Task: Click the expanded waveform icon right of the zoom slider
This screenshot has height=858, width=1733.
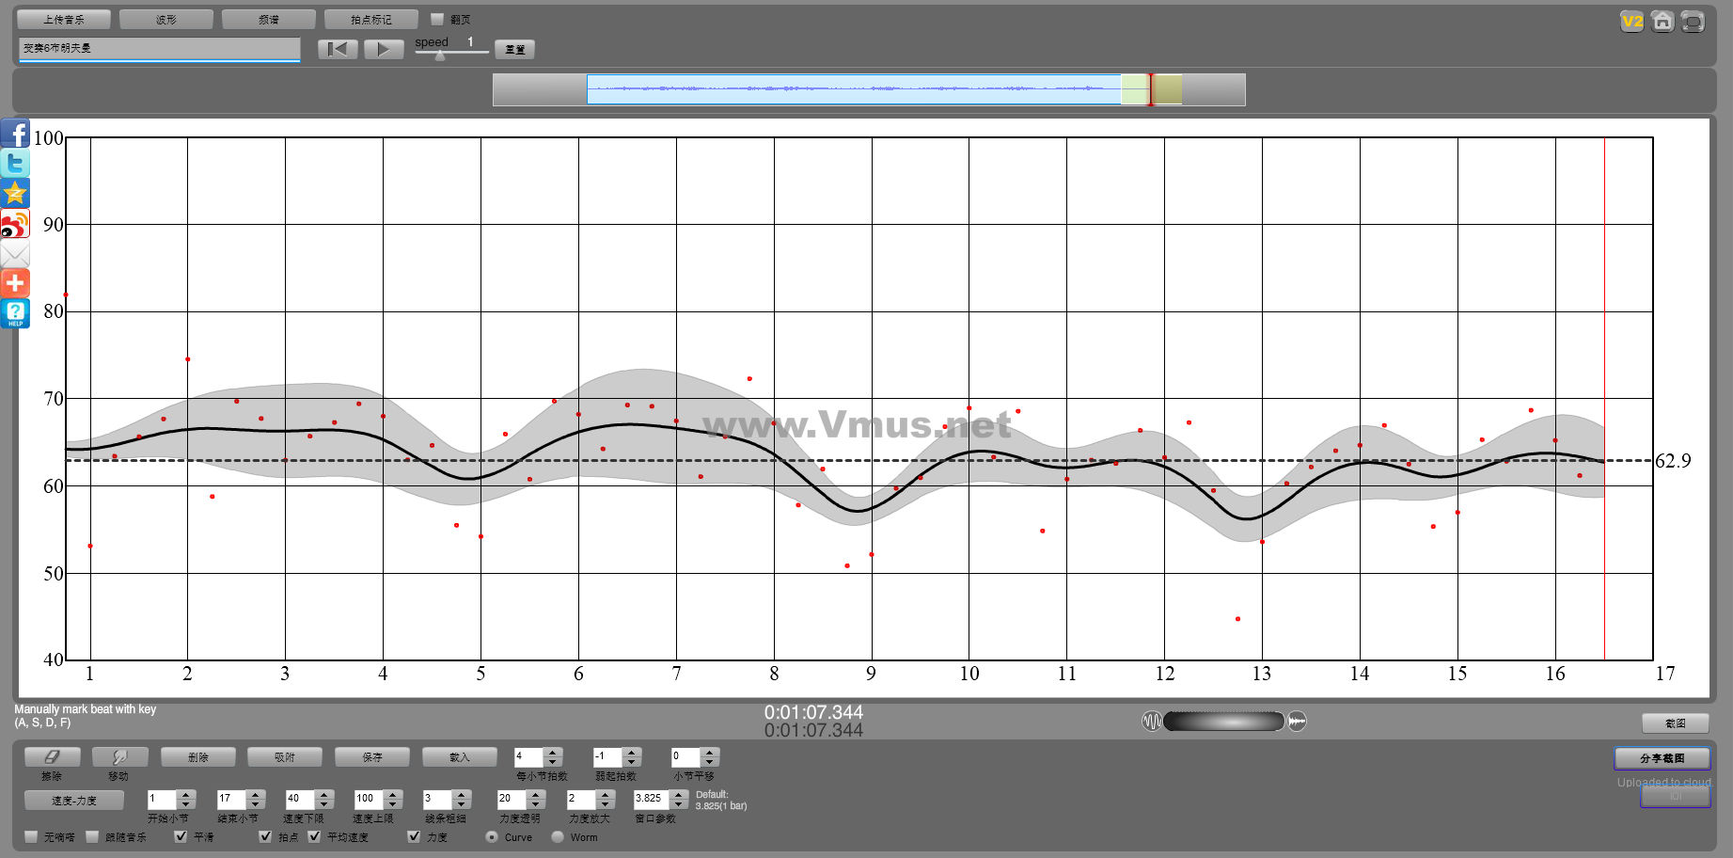Action: [1297, 722]
